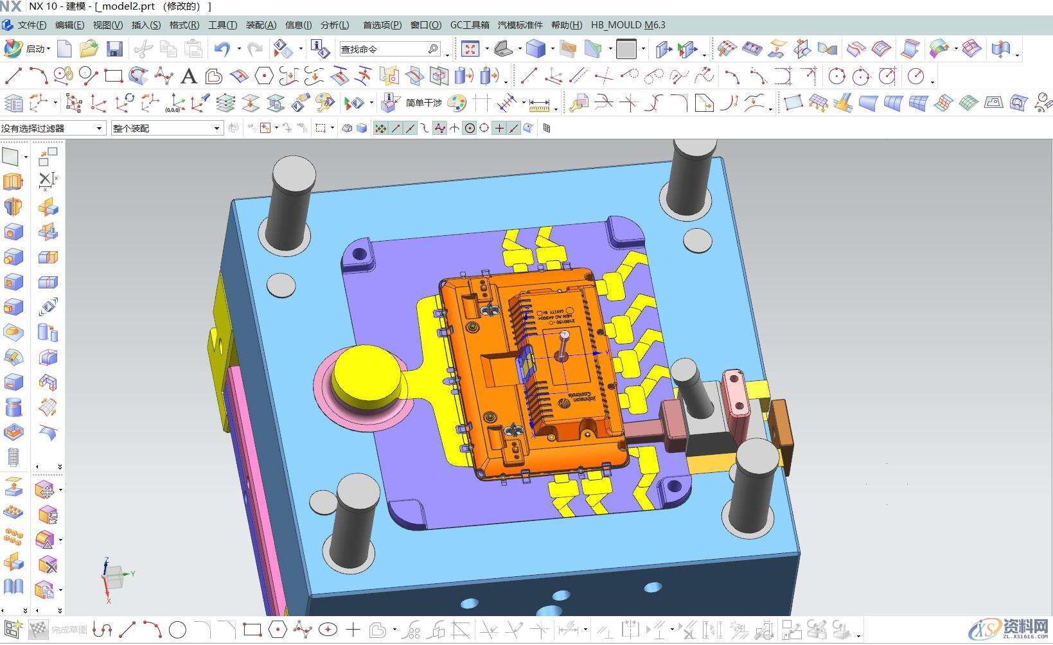Screen dimensions: 1053x645
Task: Click the Fit view icon
Action: (x=470, y=49)
